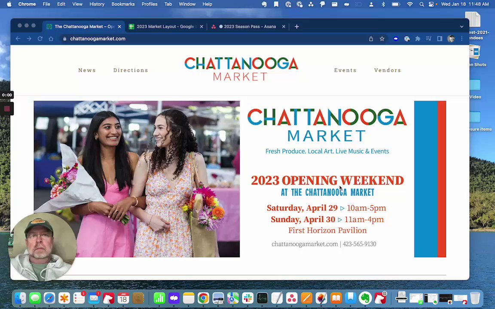Image resolution: width=495 pixels, height=309 pixels.
Task: Open Slack from the Dock
Action: pos(247,298)
